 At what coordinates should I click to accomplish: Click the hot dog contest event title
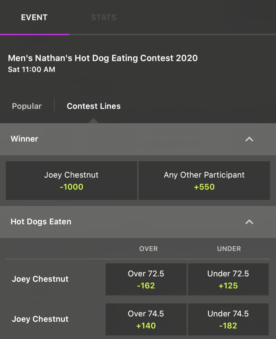pos(103,58)
